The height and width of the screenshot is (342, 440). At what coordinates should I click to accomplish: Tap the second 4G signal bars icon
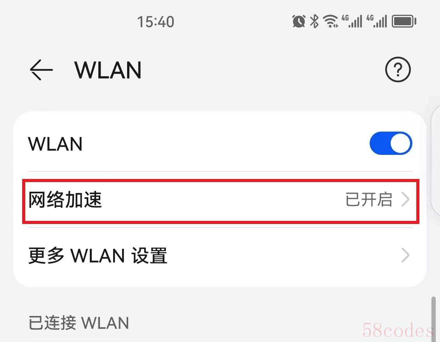377,21
